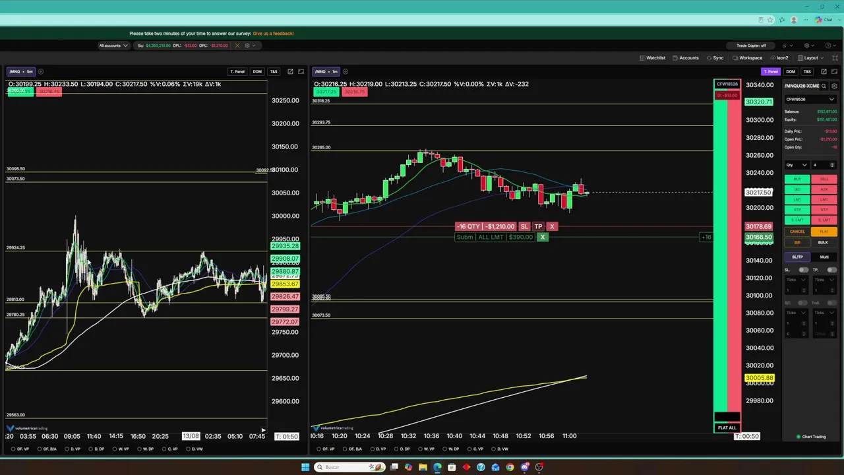Close the -16 QTY position on chart
844x475 pixels.
pos(552,226)
